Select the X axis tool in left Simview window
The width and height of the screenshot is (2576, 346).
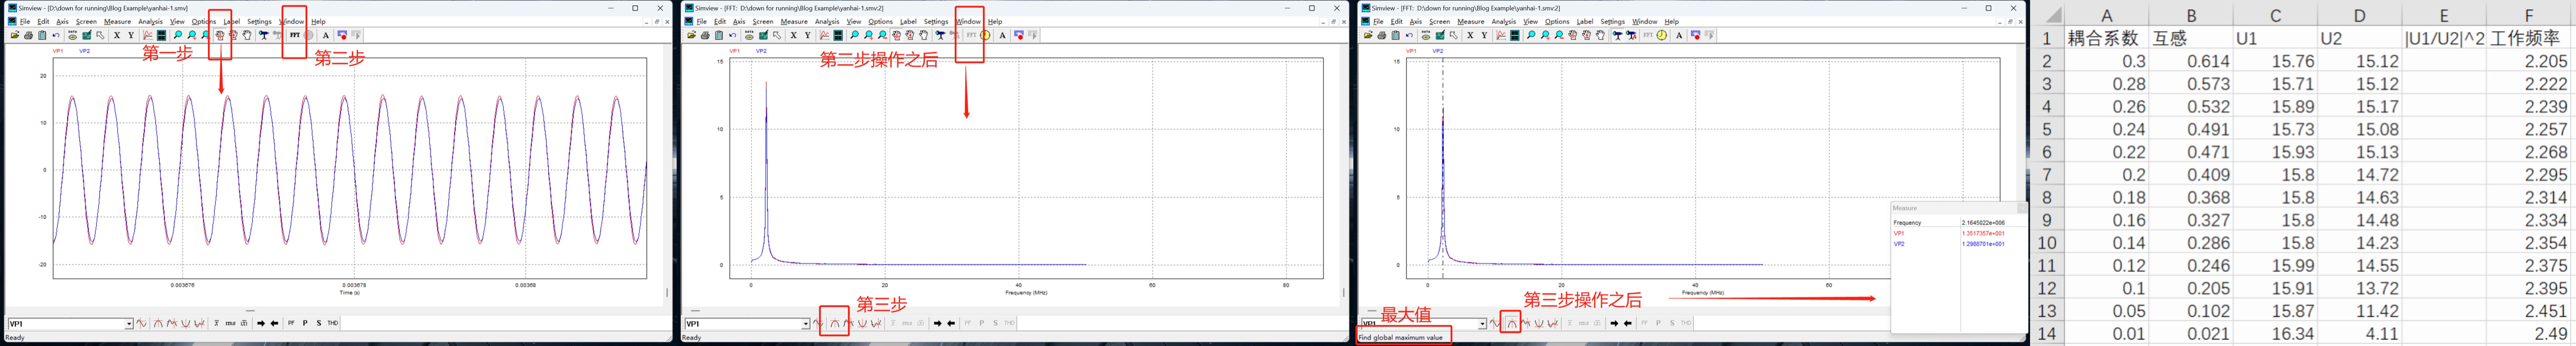point(117,35)
